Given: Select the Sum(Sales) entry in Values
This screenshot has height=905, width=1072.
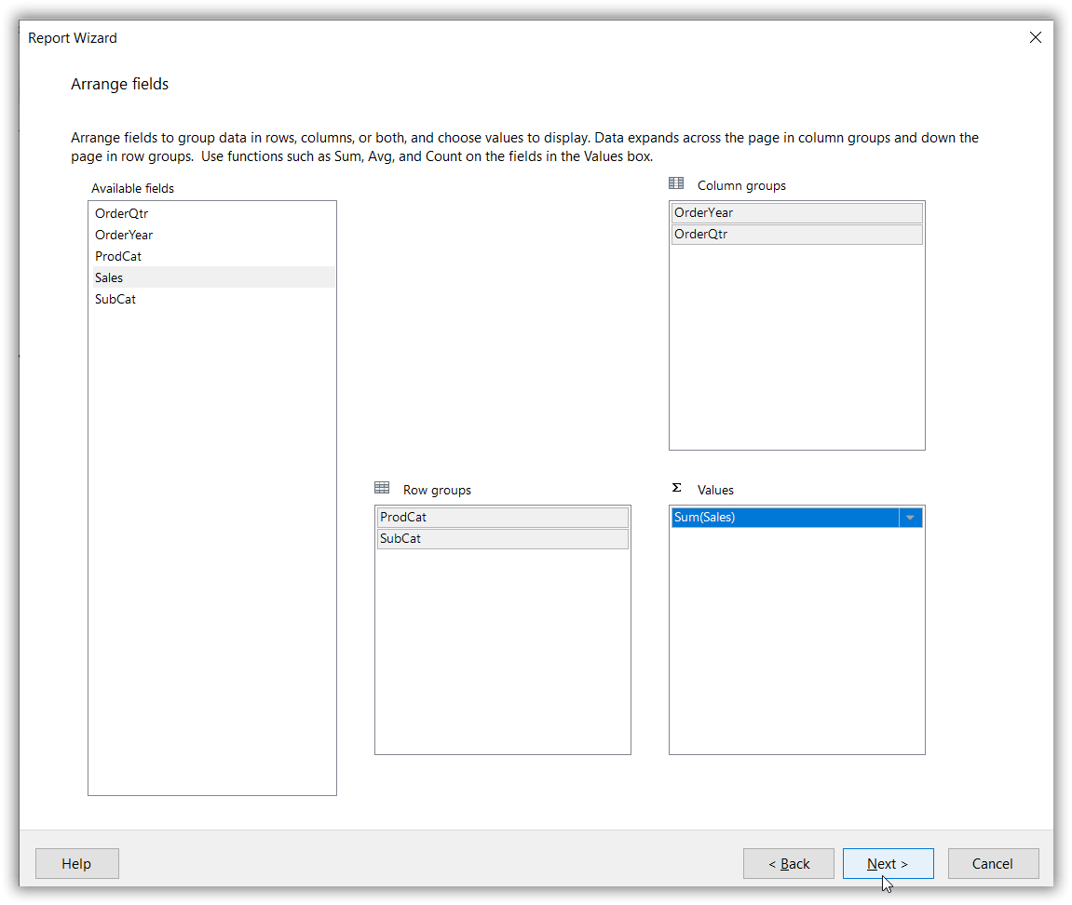Looking at the screenshot, I should point(782,517).
